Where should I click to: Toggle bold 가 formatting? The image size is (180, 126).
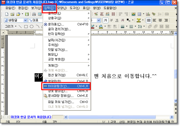105,20
